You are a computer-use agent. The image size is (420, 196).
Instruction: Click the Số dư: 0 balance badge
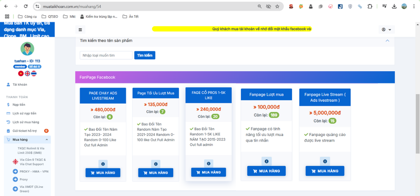tap(34, 67)
